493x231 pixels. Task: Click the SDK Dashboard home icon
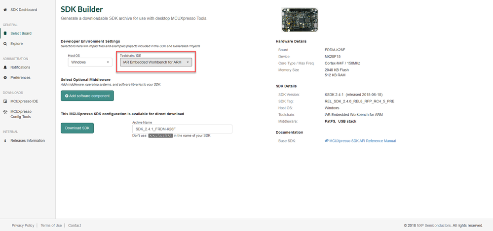point(5,10)
